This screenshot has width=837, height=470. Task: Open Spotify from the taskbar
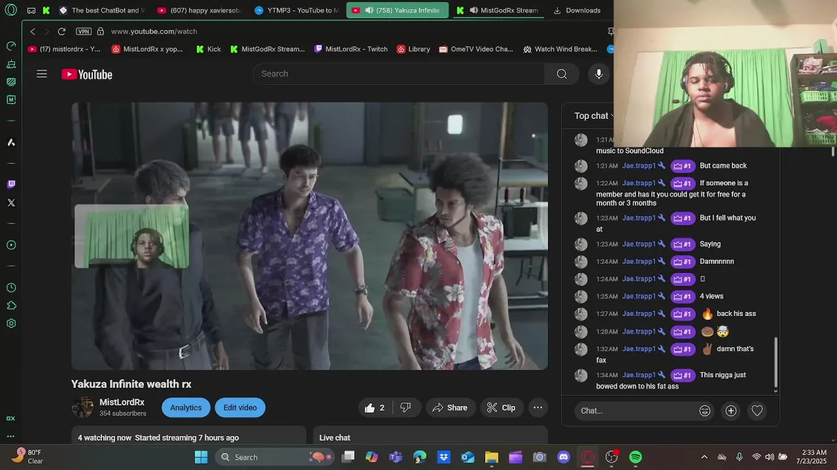point(636,457)
